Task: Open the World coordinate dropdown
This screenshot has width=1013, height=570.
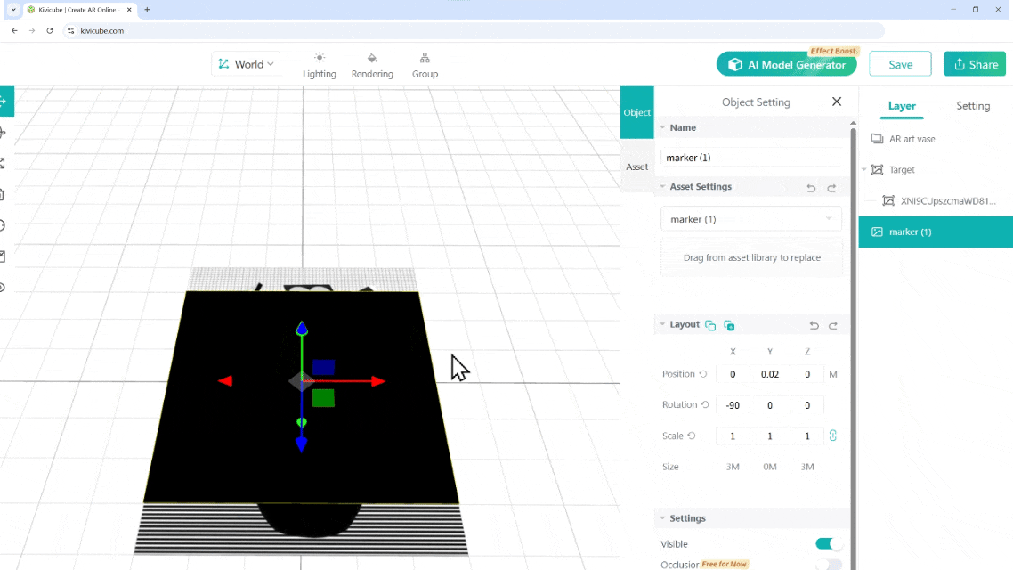Action: pyautogui.click(x=247, y=64)
